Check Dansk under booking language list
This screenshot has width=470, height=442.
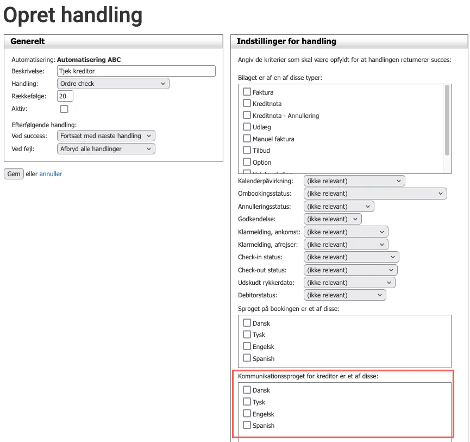click(x=247, y=323)
